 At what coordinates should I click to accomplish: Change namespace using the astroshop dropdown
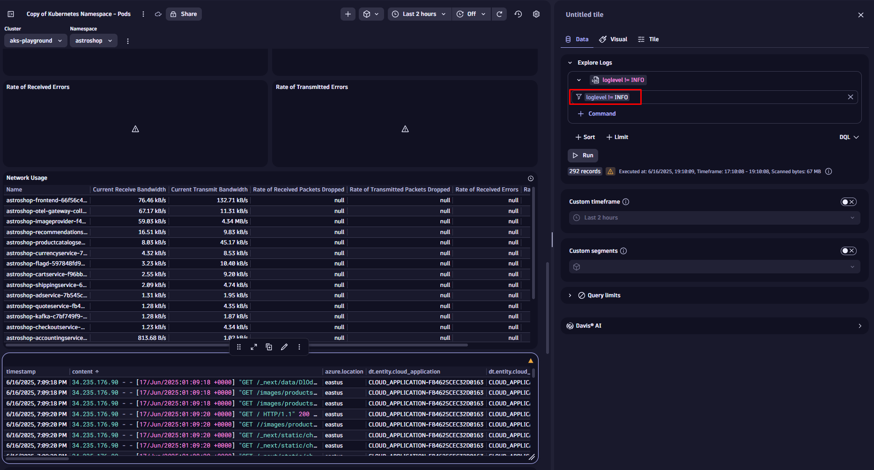click(x=93, y=40)
